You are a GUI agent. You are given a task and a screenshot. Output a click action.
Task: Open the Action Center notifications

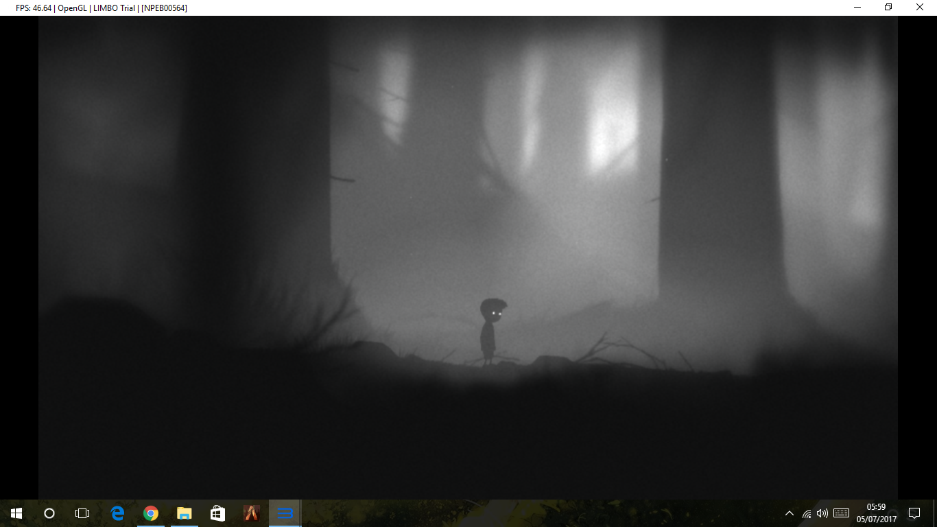914,513
